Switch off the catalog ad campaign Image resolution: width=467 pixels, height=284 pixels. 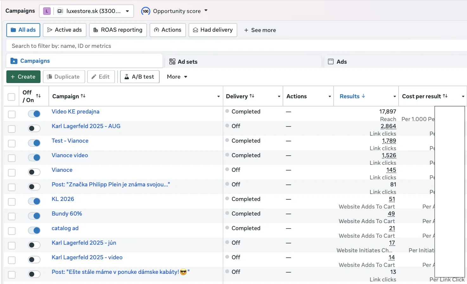[x=34, y=230]
